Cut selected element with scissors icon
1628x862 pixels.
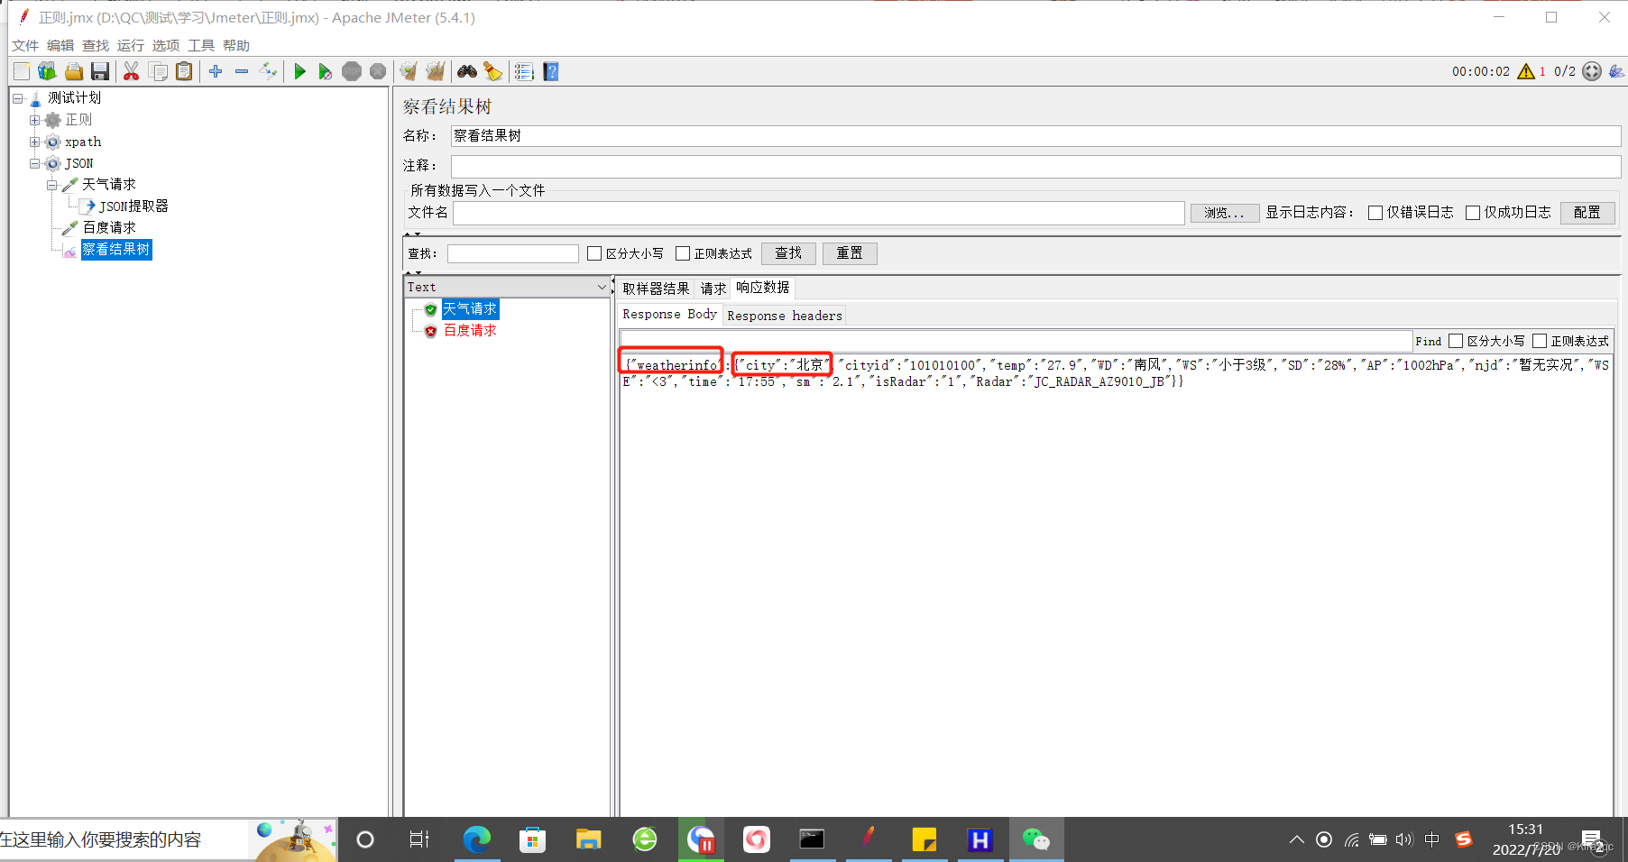coord(132,71)
